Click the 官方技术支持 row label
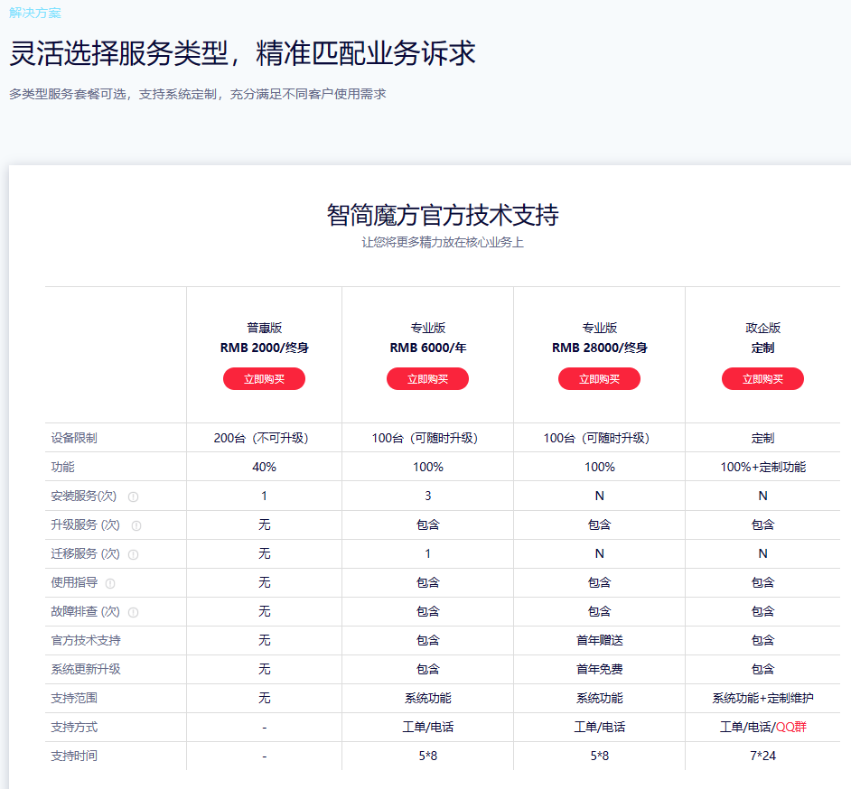 [86, 640]
